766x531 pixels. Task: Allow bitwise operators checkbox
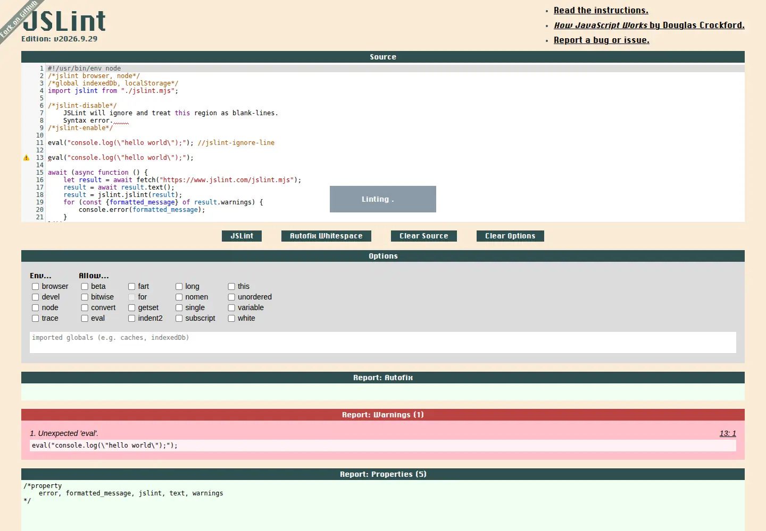[85, 297]
